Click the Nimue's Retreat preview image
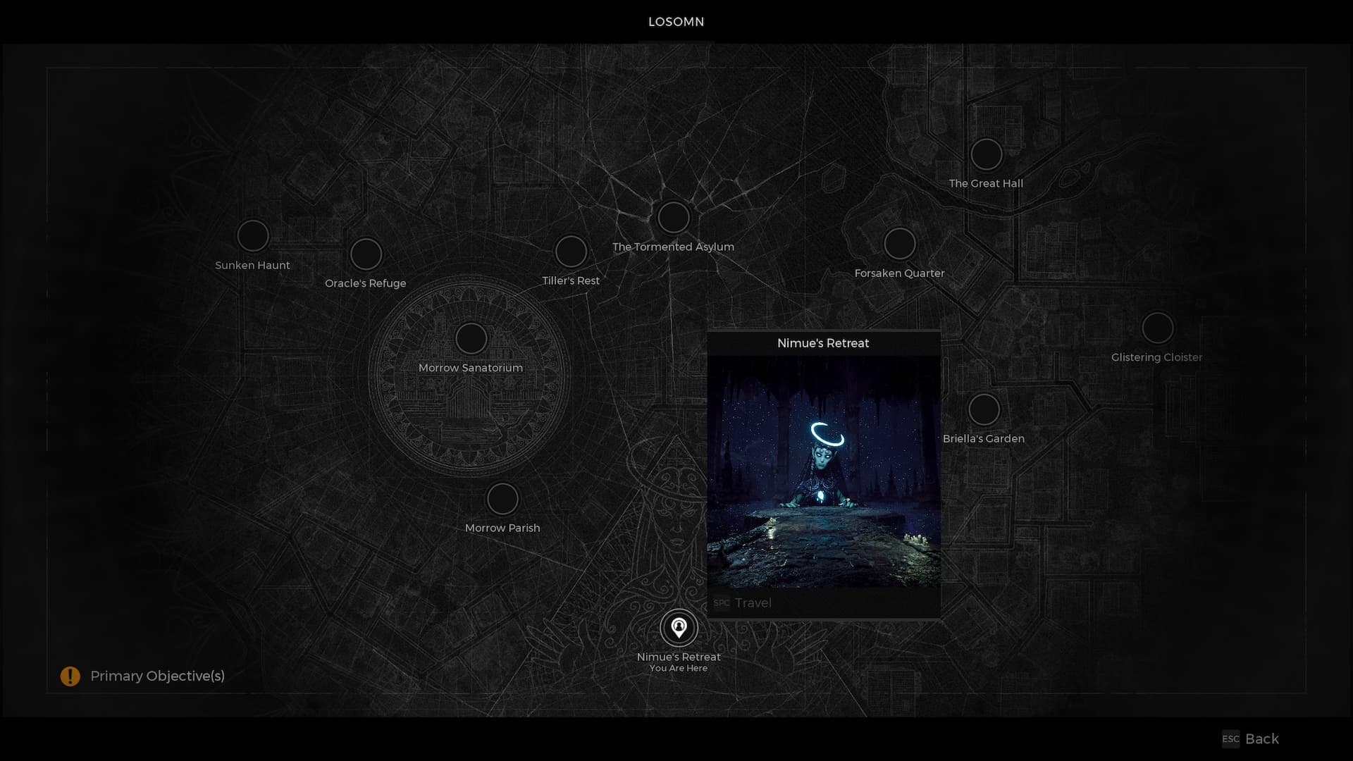Screen dimensions: 1353x761 823,472
